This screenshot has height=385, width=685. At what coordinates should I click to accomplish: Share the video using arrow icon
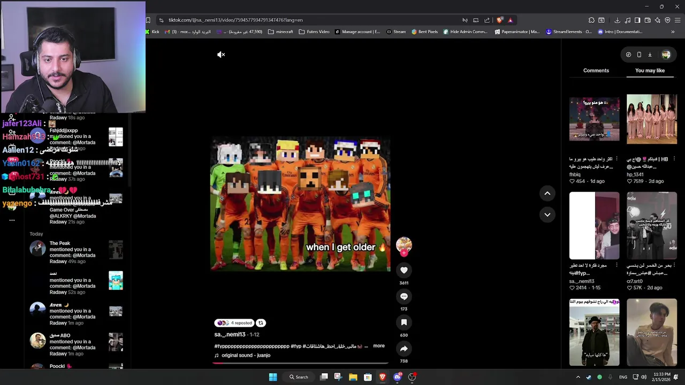[x=404, y=349]
